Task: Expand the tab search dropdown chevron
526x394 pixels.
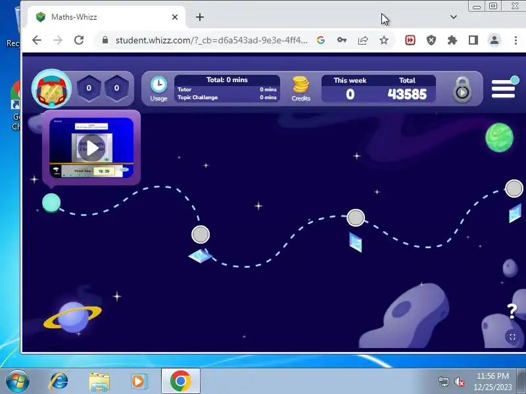Action: tap(454, 17)
